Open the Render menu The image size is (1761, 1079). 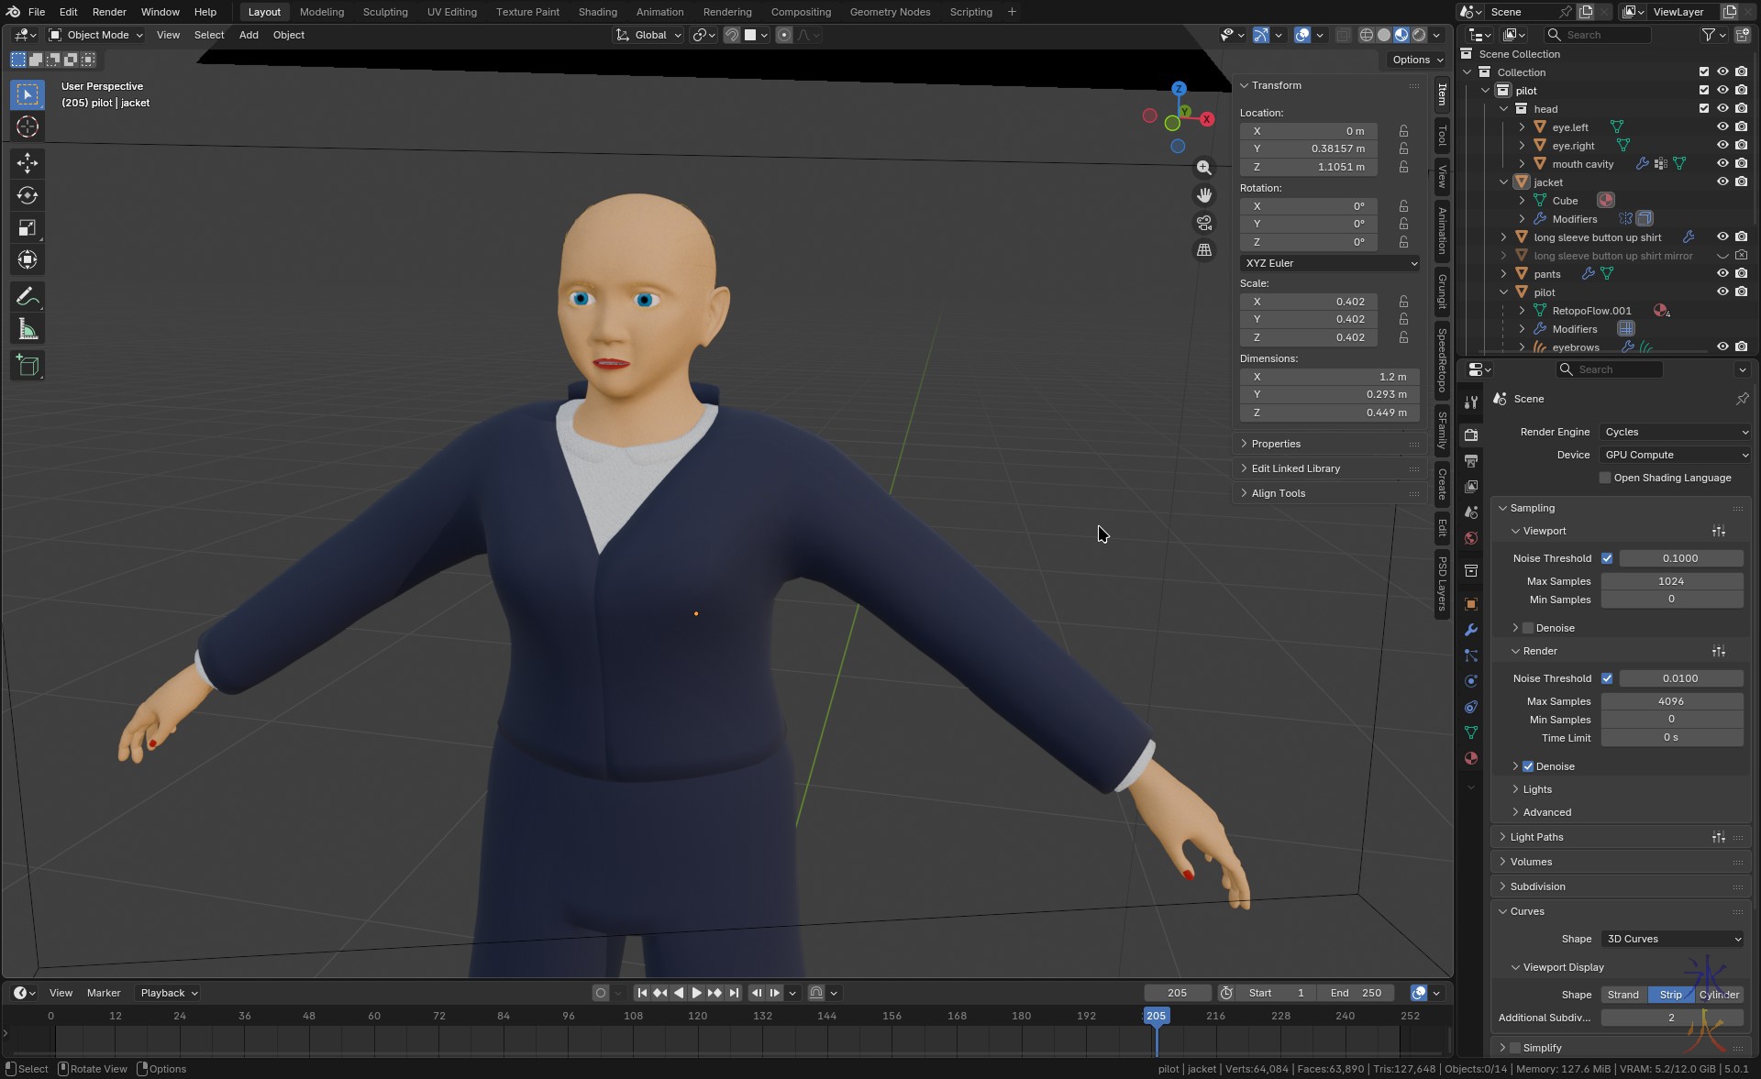[109, 12]
